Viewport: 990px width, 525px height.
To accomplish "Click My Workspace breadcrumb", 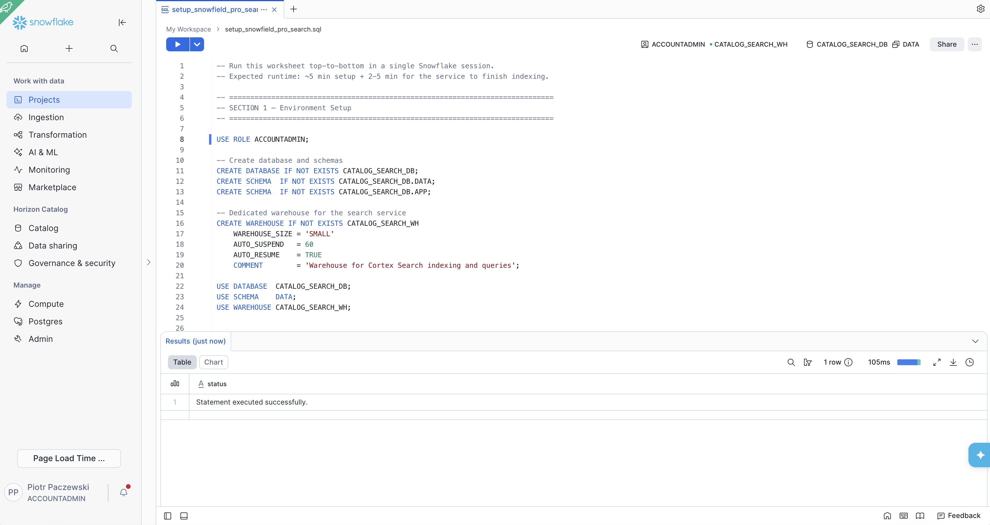I will [x=188, y=29].
